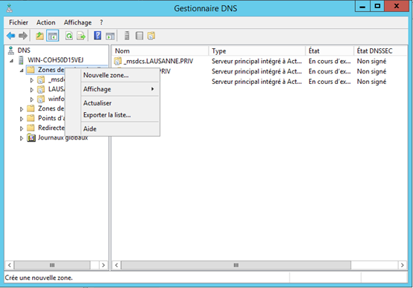The height and width of the screenshot is (288, 413).
Task: Click Type cell of _msdcs.LAUSANNE.PRIV row
Action: [257, 61]
